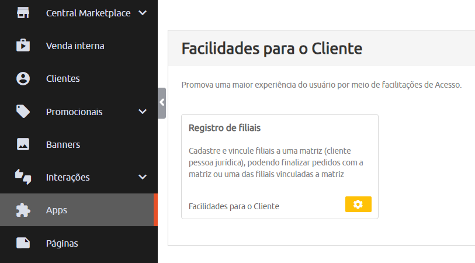Image resolution: width=475 pixels, height=263 pixels.
Task: Click the Promocionais tag icon
Action: pos(23,111)
